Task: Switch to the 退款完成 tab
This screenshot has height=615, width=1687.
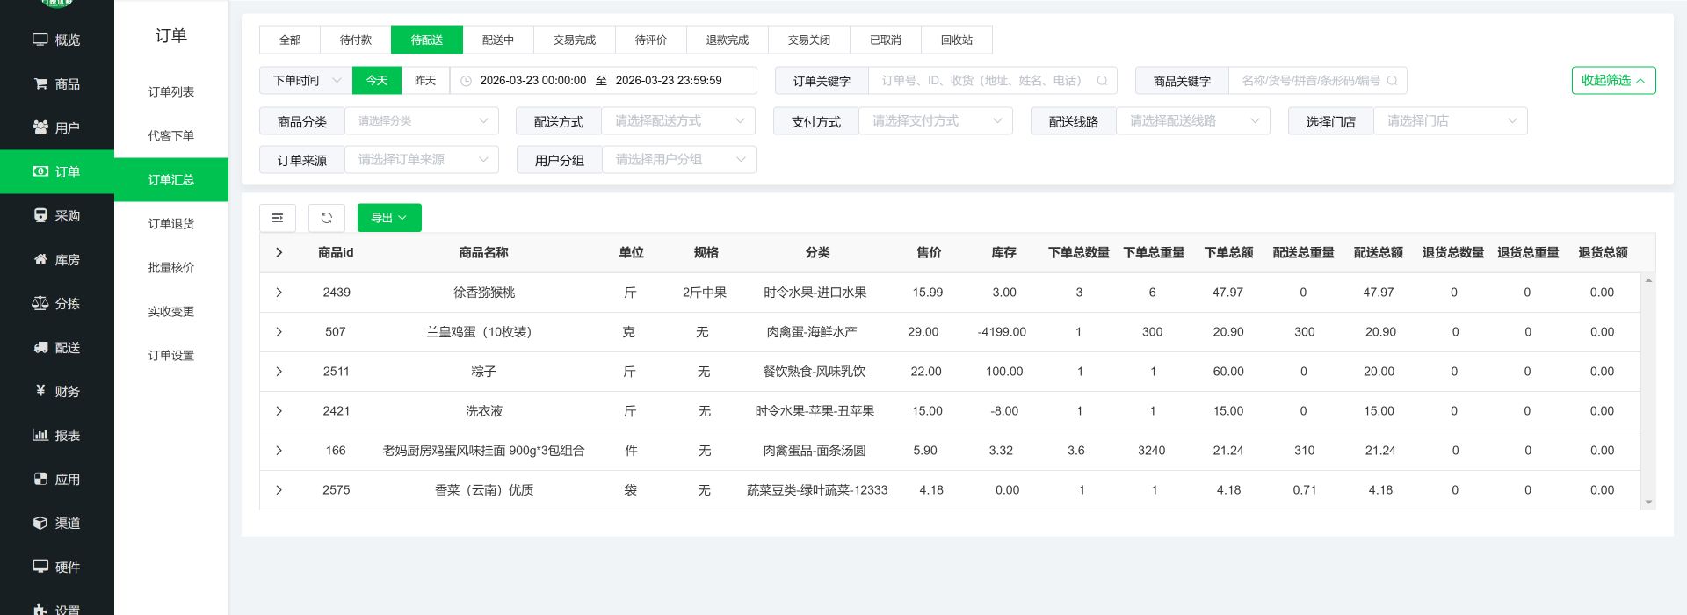Action: [728, 40]
